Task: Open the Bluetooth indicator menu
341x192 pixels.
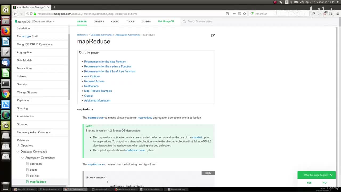Action: [291, 2]
